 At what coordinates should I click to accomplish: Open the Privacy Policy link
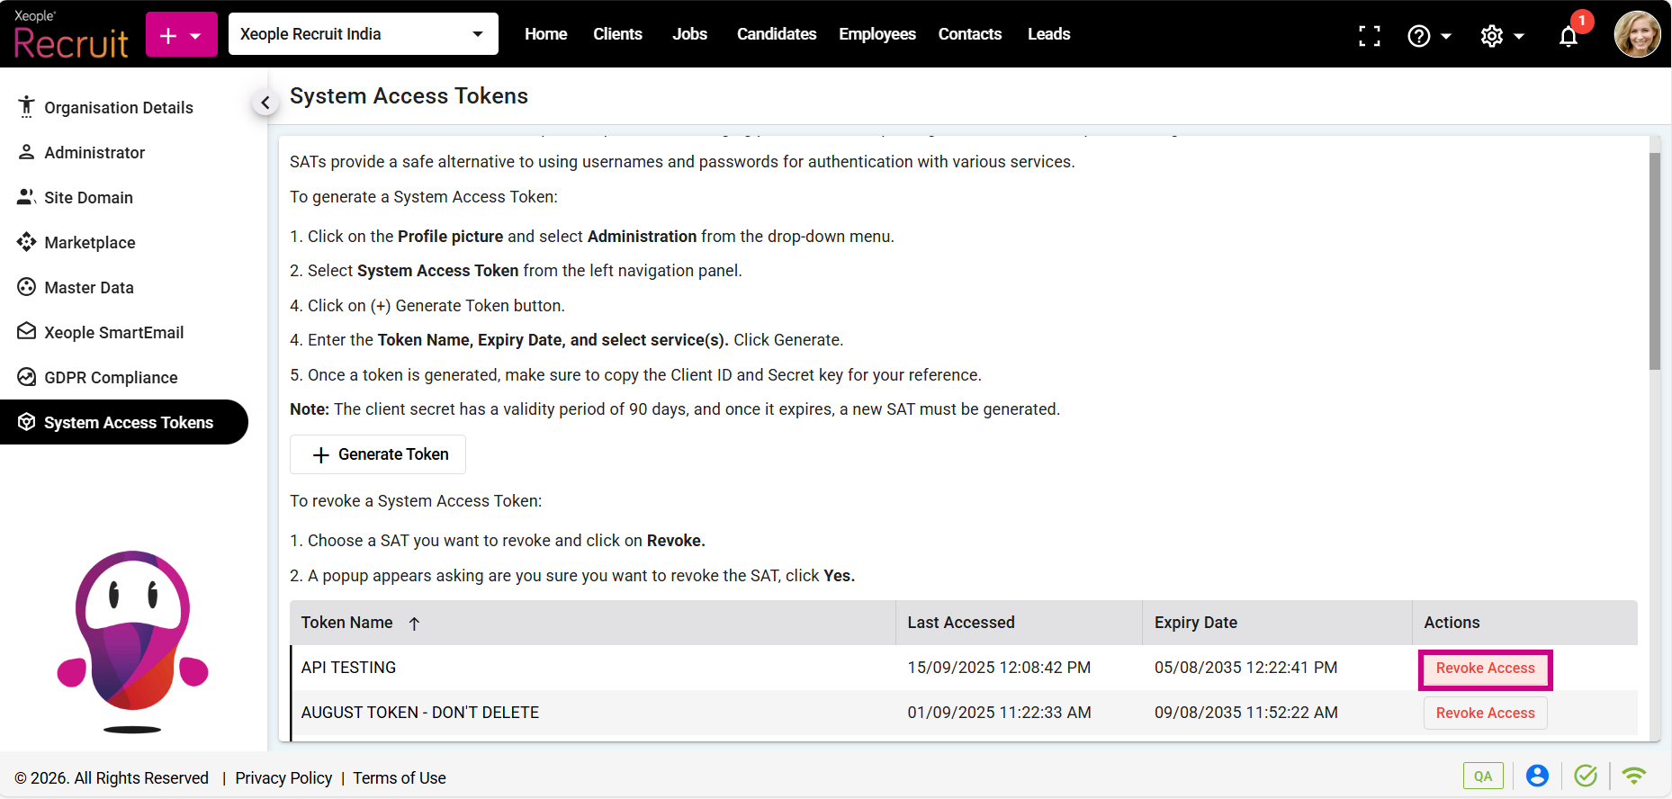(283, 778)
